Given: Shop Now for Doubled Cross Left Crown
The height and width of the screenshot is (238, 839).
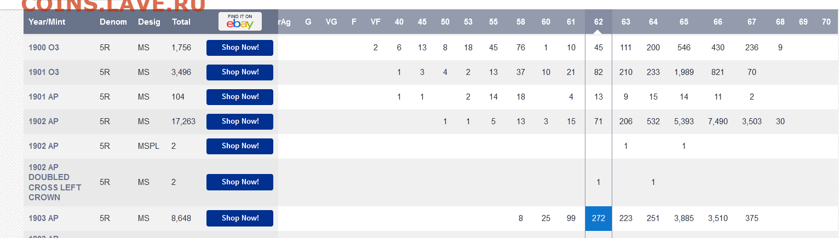Looking at the screenshot, I should tap(240, 182).
